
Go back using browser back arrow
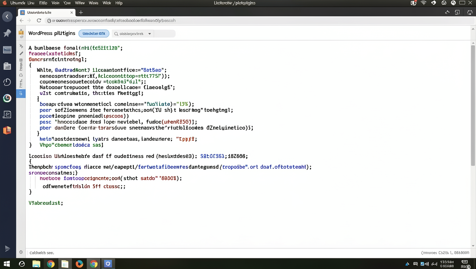pyautogui.click(x=21, y=20)
